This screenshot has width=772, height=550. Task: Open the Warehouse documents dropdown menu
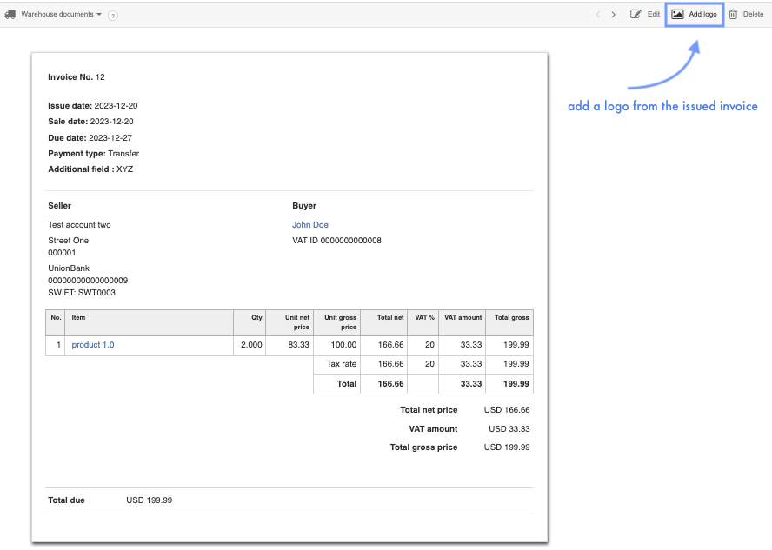pyautogui.click(x=61, y=15)
